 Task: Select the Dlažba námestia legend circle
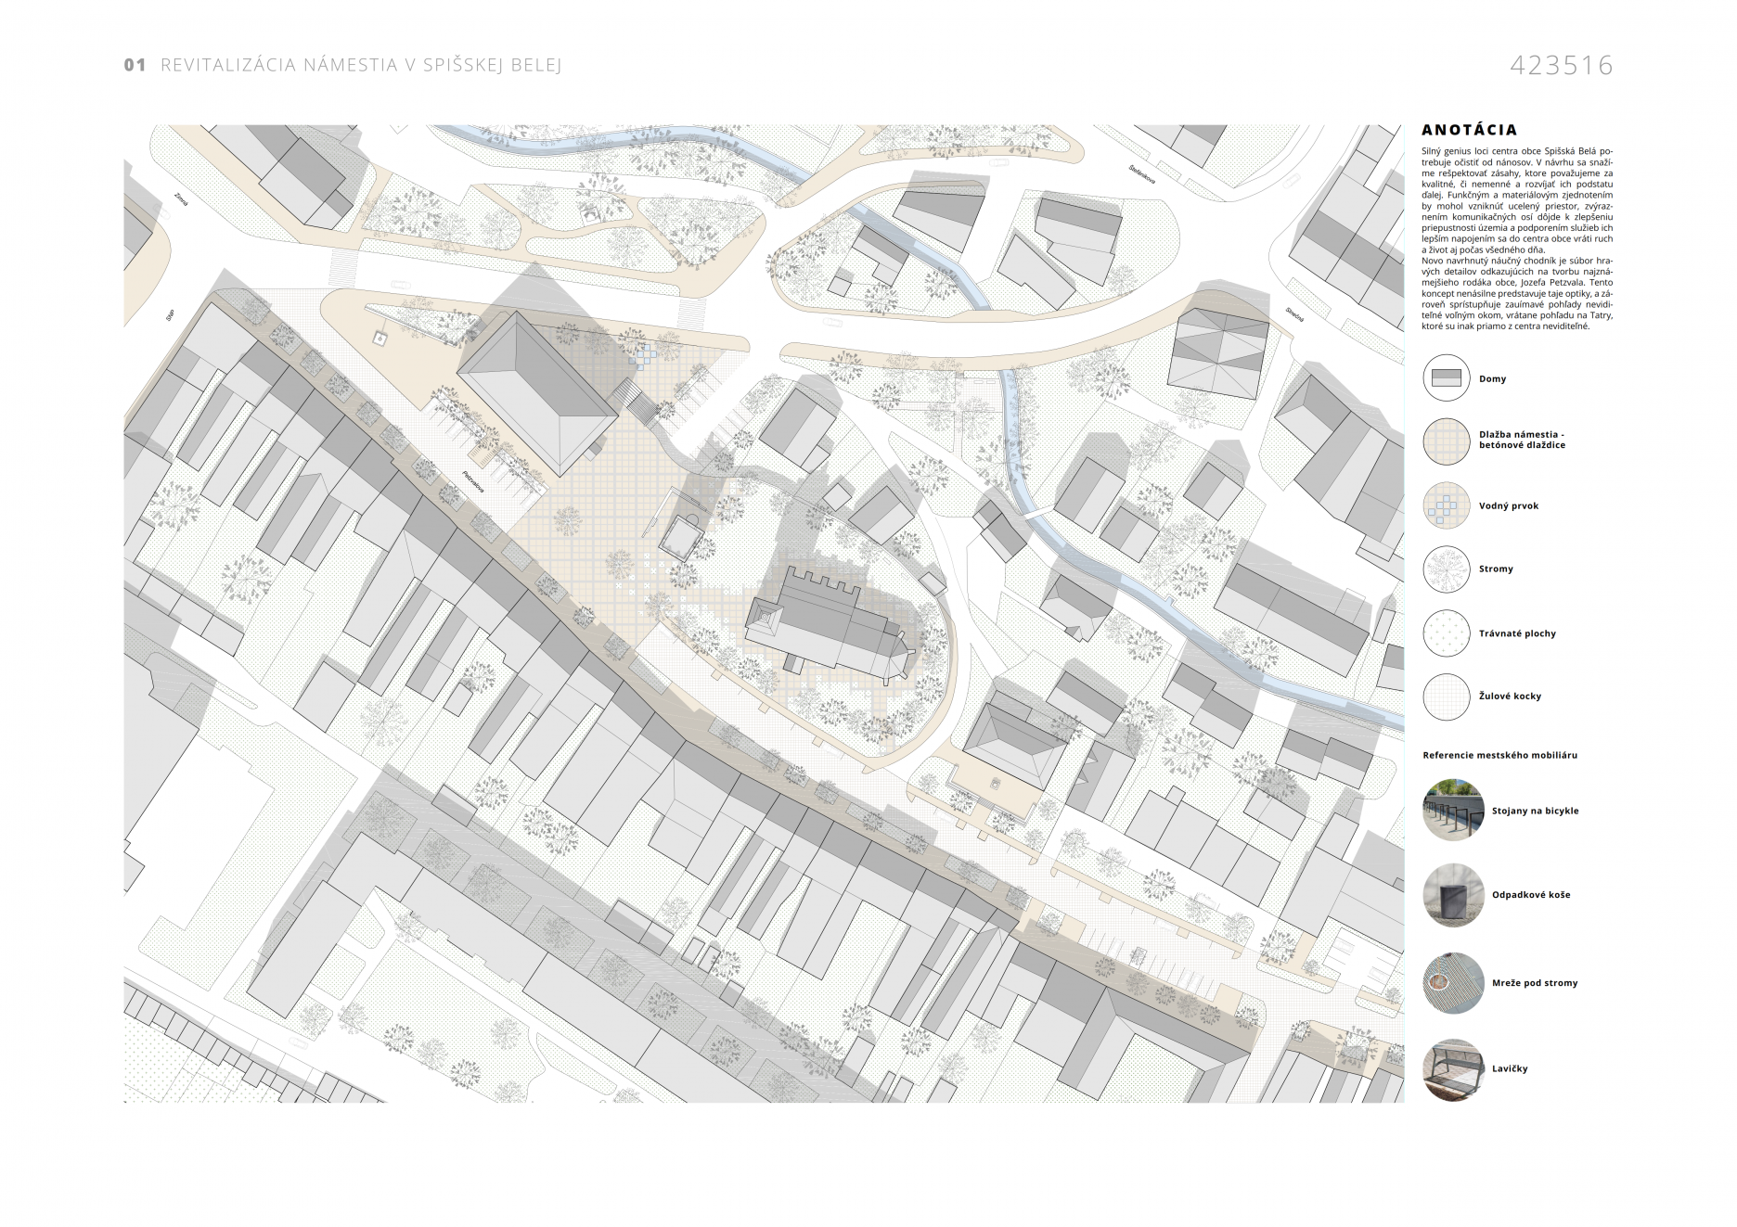1447,441
